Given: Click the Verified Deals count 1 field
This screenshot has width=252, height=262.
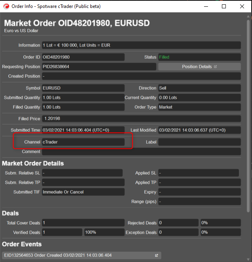Looking at the screenshot, I should click(62, 232).
